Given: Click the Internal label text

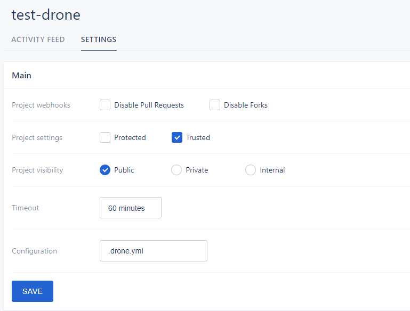Looking at the screenshot, I should click(x=272, y=170).
